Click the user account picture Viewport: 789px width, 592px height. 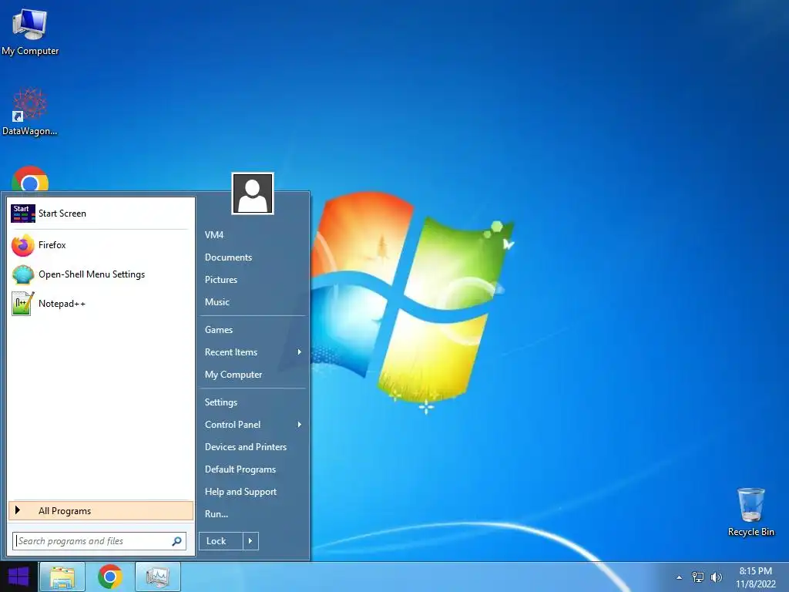(253, 193)
